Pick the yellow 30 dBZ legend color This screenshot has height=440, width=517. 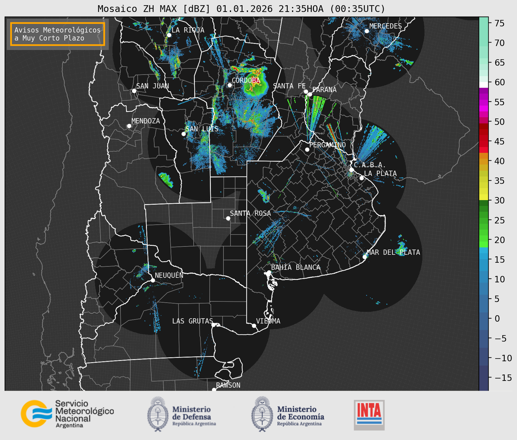pyautogui.click(x=484, y=197)
